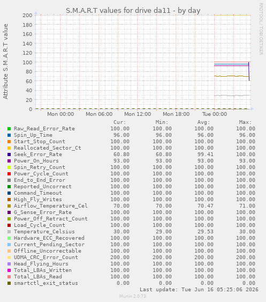
Task: Select the Airflow_Temperature_Cel legend label
Action: 50,205
